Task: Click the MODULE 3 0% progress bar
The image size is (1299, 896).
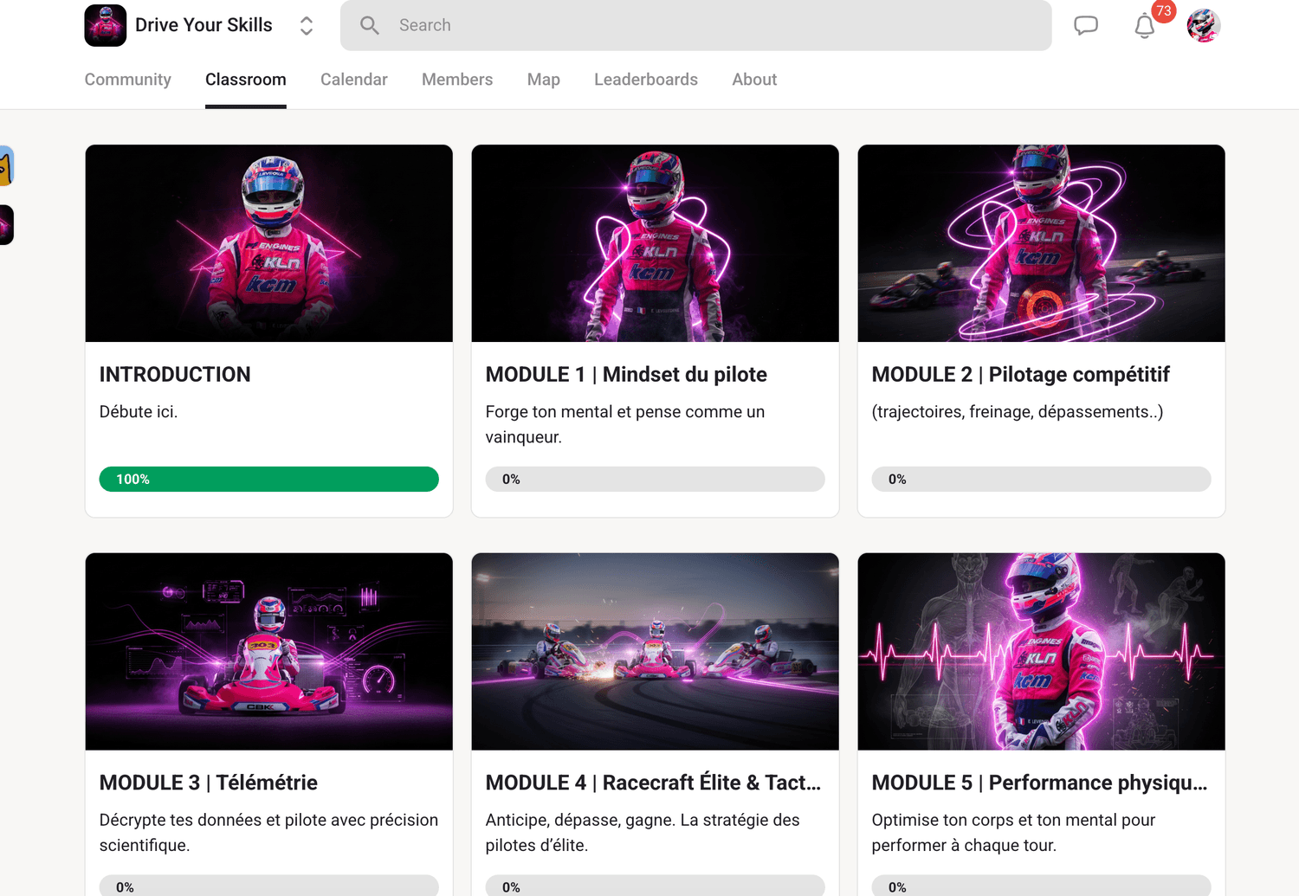Action: pyautogui.click(x=269, y=886)
